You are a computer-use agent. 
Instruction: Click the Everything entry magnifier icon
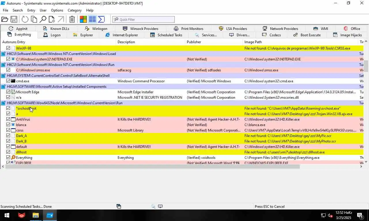pyautogui.click(x=13, y=158)
